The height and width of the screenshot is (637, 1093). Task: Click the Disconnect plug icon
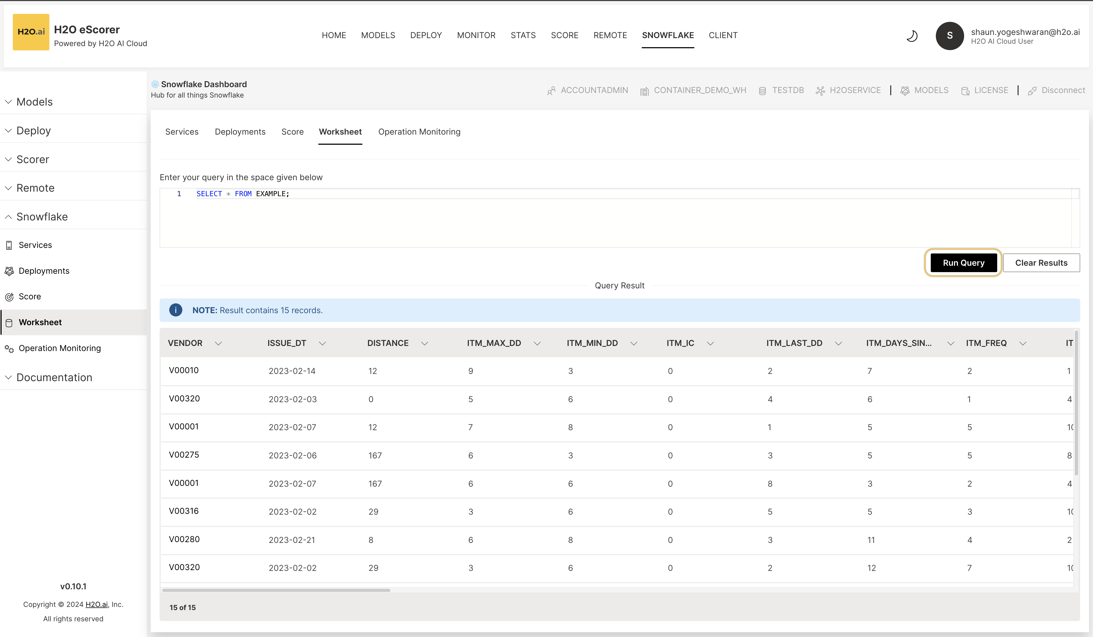[1032, 91]
